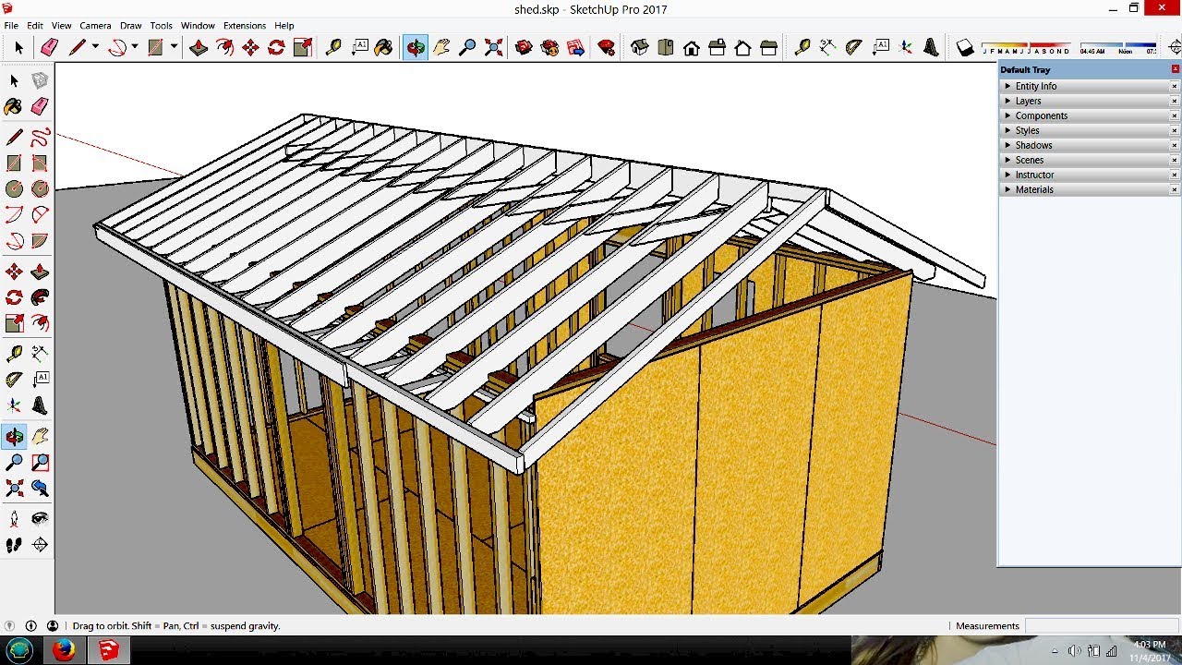
Task: Open the Extensions menu
Action: click(x=245, y=26)
